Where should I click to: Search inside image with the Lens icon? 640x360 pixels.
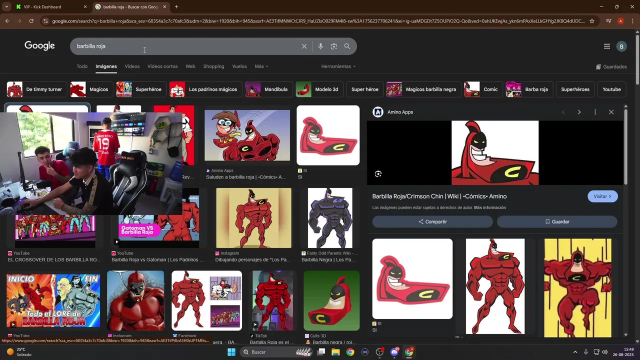pyautogui.click(x=378, y=174)
